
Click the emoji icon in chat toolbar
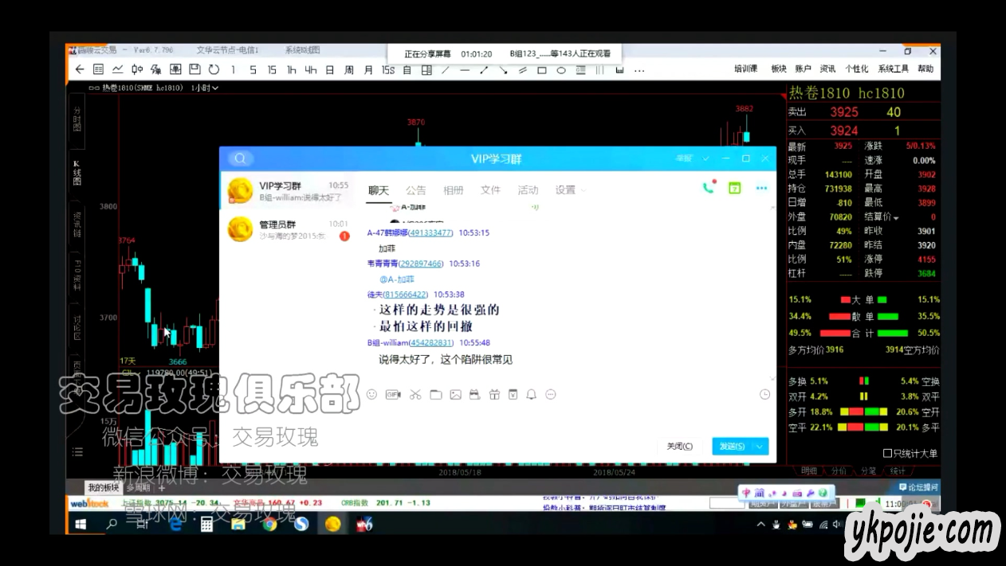click(x=371, y=394)
